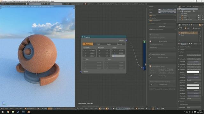Click the Metallic white color swatch
The image size is (204, 114).
193,72
